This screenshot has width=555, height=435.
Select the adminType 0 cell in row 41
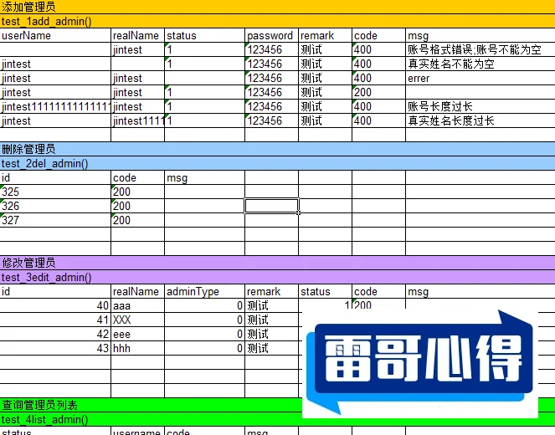pos(204,320)
